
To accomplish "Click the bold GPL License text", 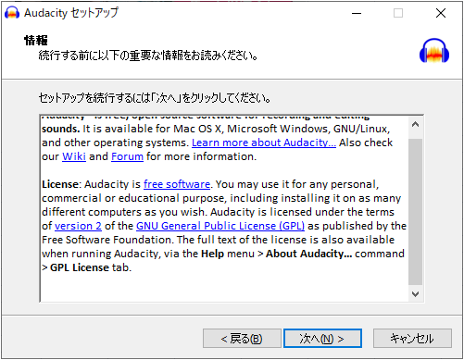I will pyautogui.click(x=80, y=267).
